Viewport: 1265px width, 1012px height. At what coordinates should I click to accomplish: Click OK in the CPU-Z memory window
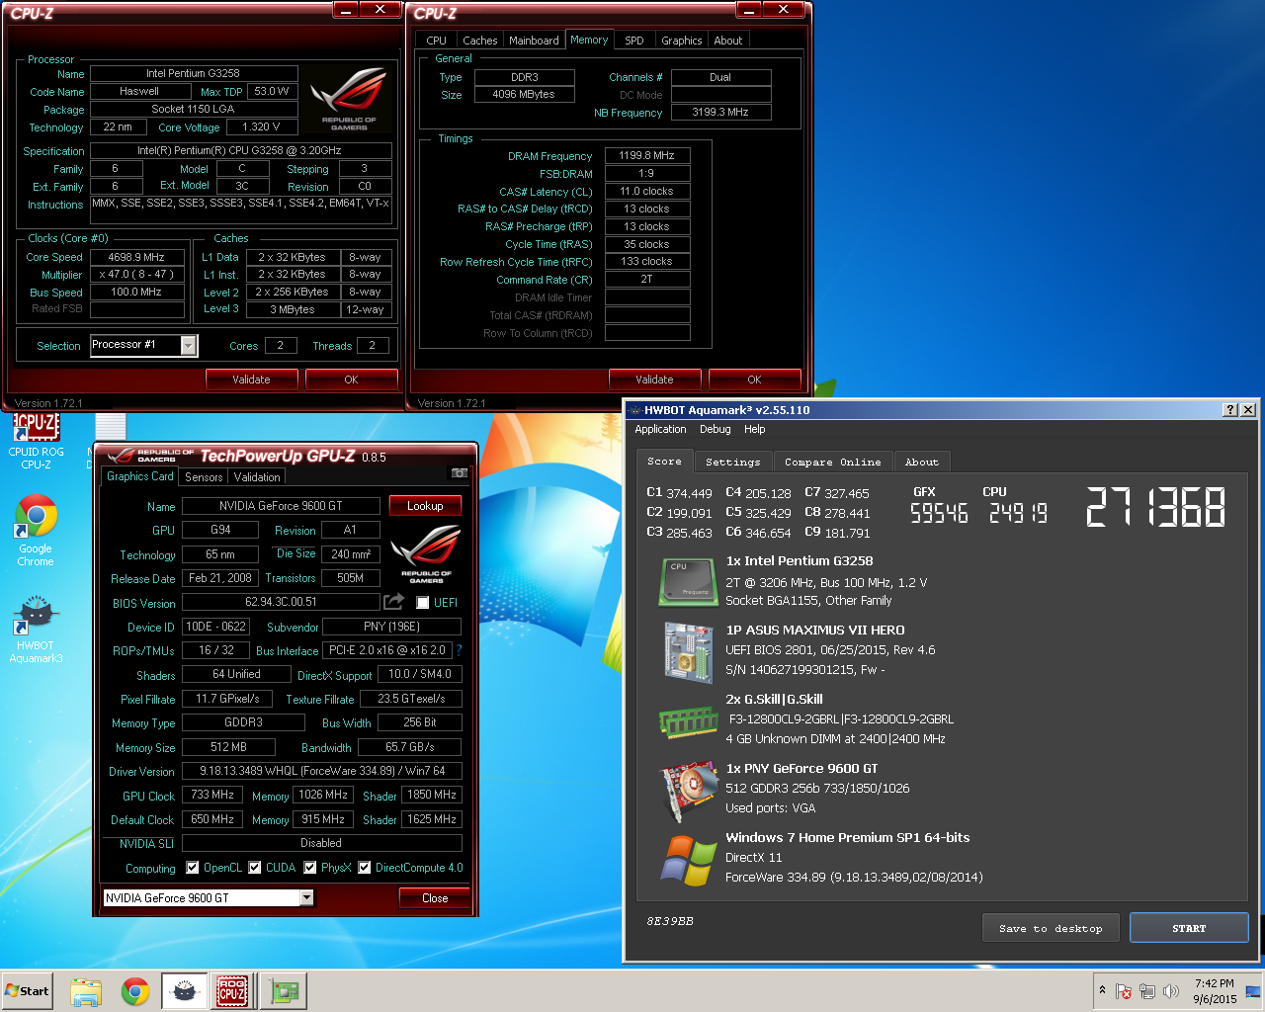pyautogui.click(x=754, y=379)
